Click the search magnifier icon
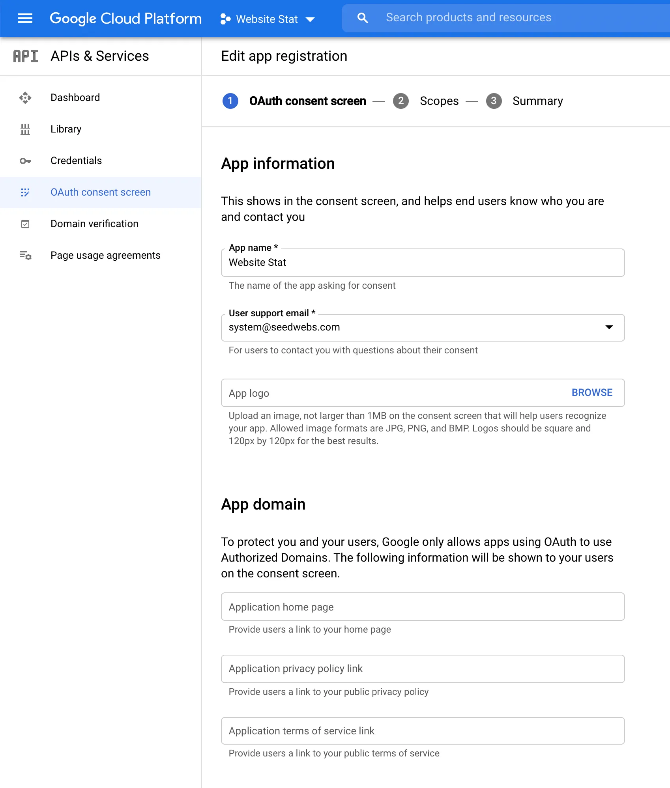The width and height of the screenshot is (670, 788). pos(363,18)
